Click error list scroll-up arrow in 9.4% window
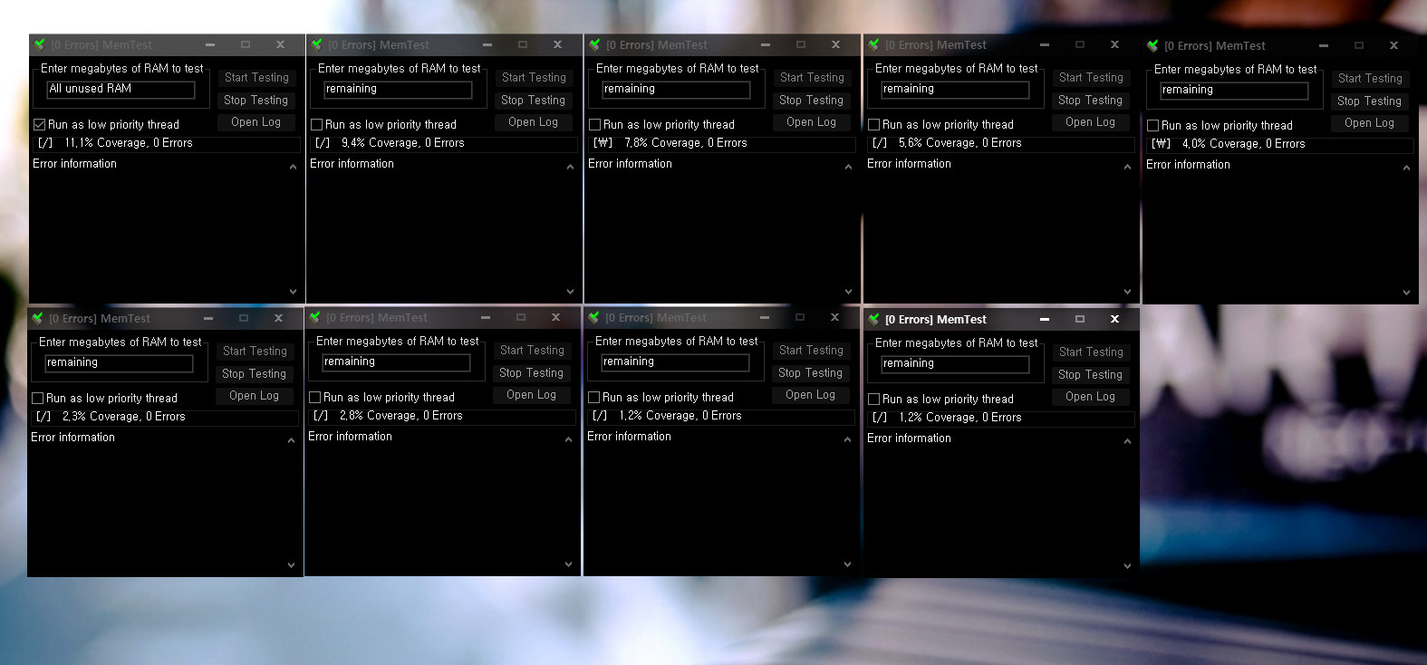This screenshot has width=1427, height=665. (x=570, y=167)
